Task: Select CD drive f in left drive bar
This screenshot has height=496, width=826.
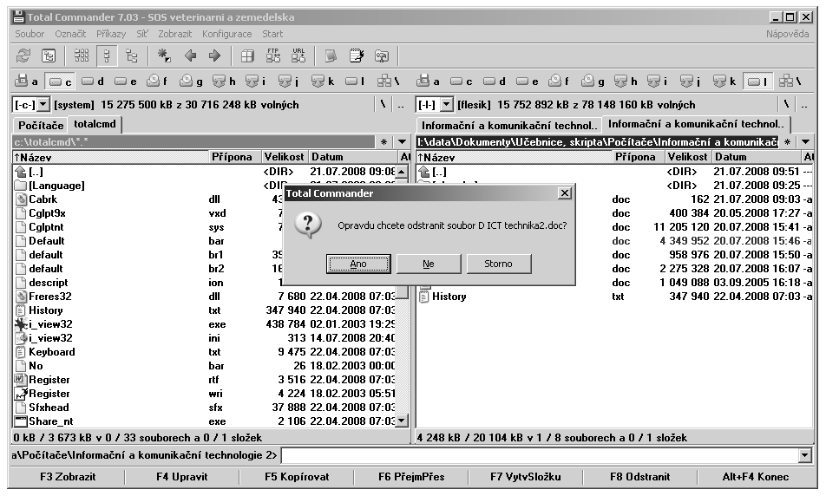Action: [x=158, y=82]
